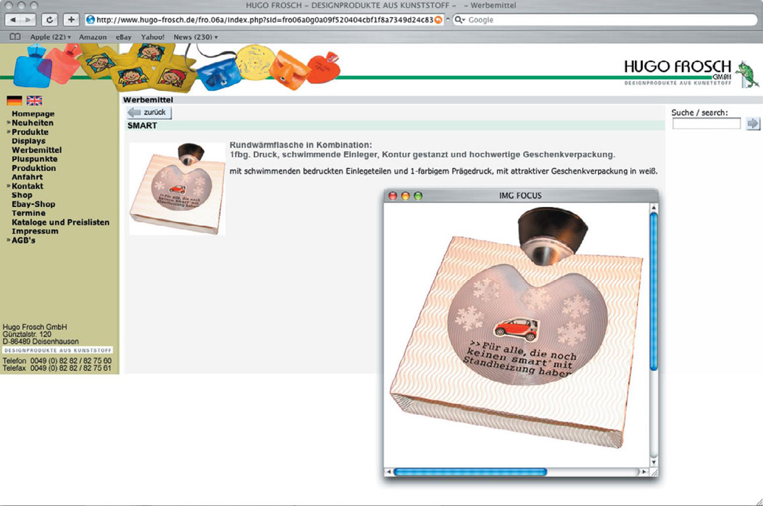Click the zurück back button
This screenshot has height=506, width=763.
pyautogui.click(x=149, y=112)
